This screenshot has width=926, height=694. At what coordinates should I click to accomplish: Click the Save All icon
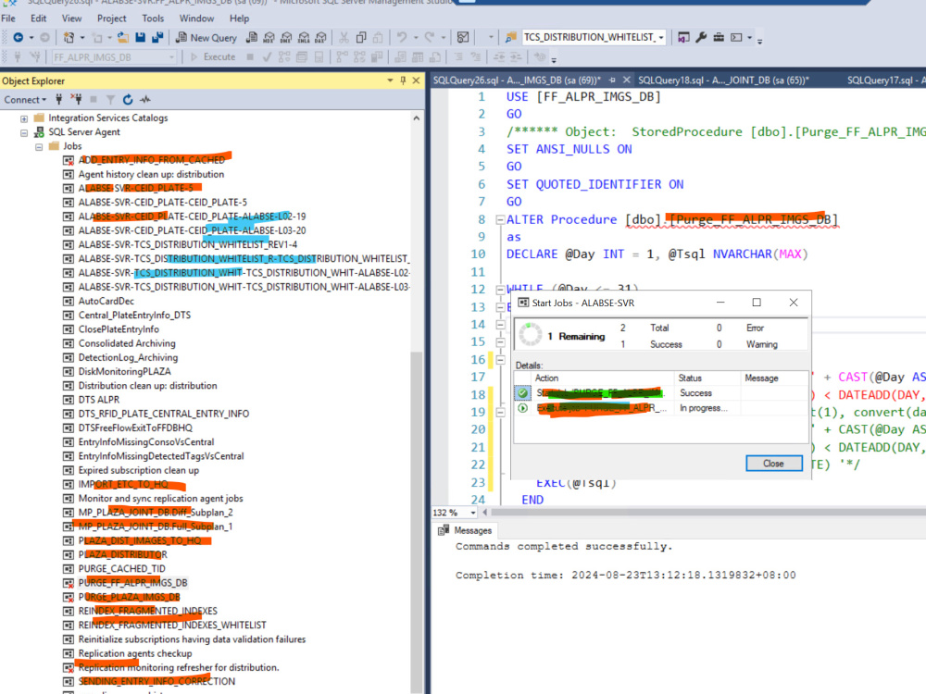(x=157, y=38)
